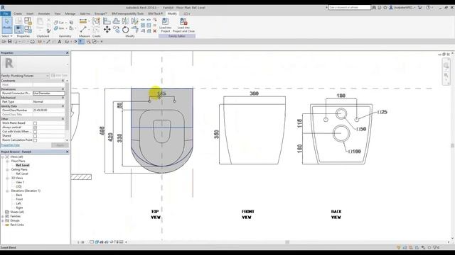455x255 pixels.
Task: Click the Move tool cross-arrows icon
Action: click(x=107, y=29)
